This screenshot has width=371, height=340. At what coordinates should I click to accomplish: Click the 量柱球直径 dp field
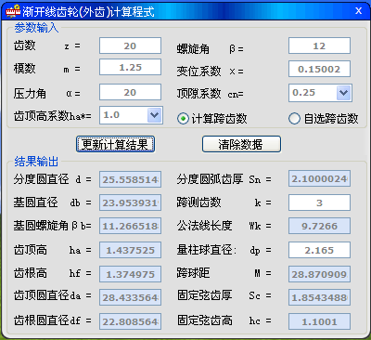point(319,250)
